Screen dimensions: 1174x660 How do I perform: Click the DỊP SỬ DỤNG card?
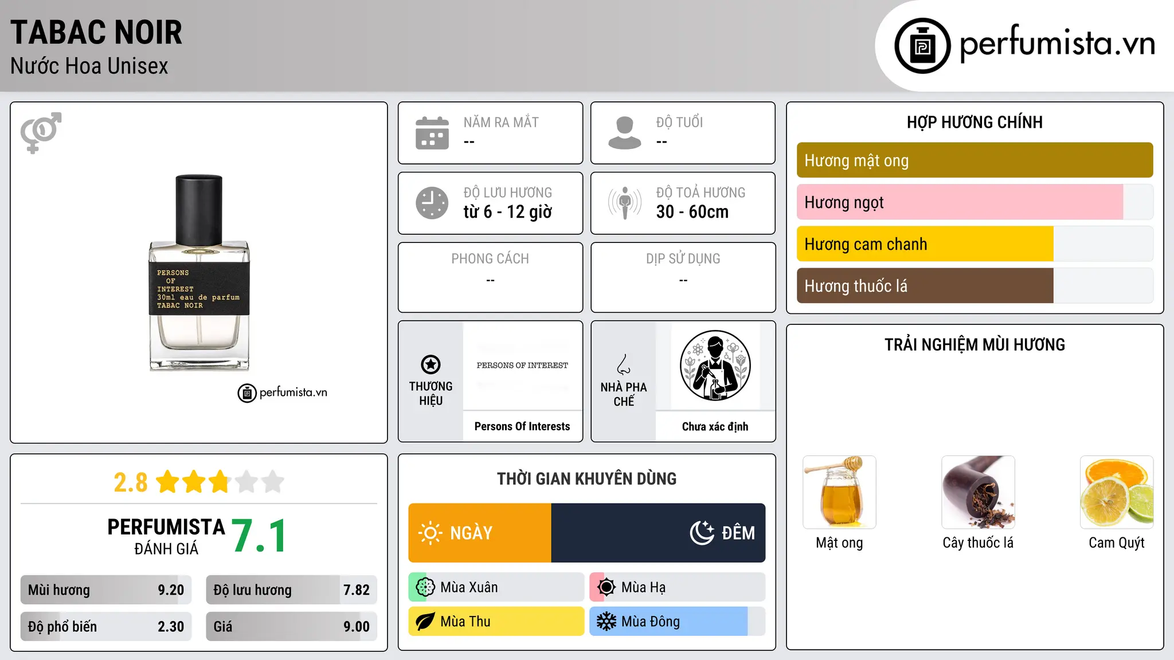click(683, 277)
